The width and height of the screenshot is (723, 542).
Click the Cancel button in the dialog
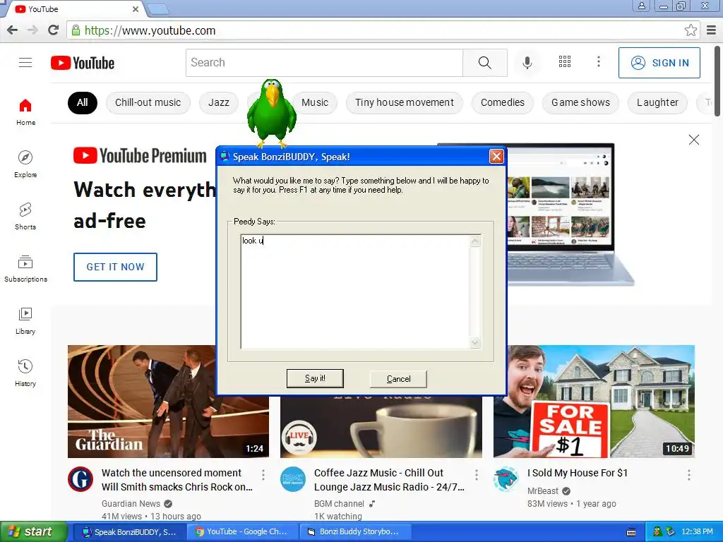398,379
